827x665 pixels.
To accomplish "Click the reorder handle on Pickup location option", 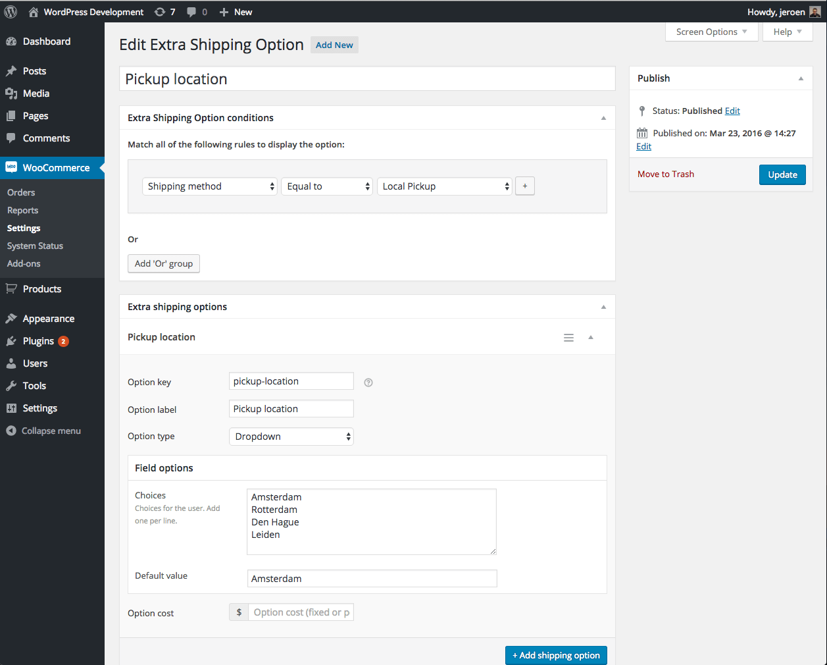I will click(x=569, y=338).
